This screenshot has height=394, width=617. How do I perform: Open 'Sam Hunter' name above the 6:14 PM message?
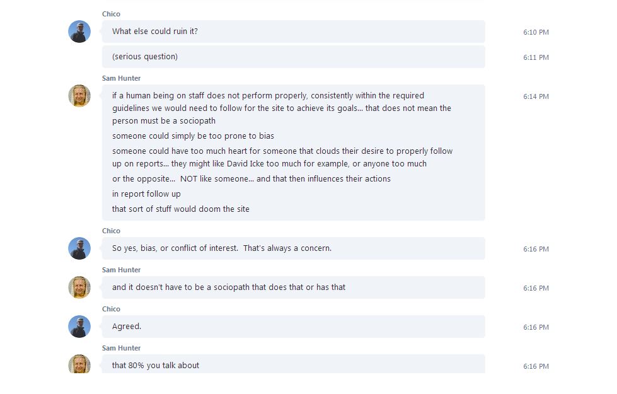pyautogui.click(x=121, y=78)
